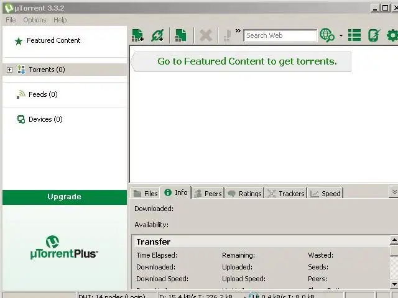Click the info pane scroll down arrow
Viewport: 398px width, 298px height.
pos(394,284)
